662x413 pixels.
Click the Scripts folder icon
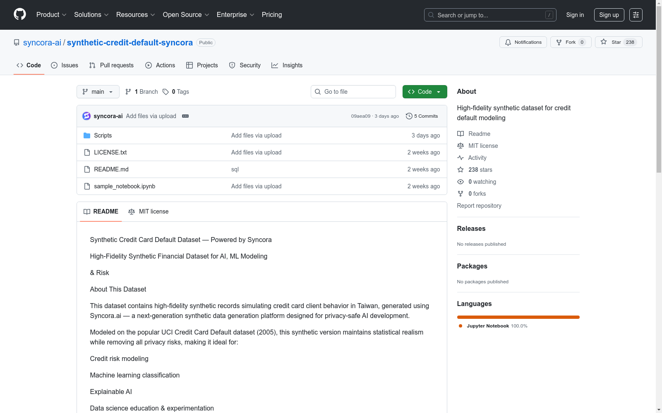[87, 135]
